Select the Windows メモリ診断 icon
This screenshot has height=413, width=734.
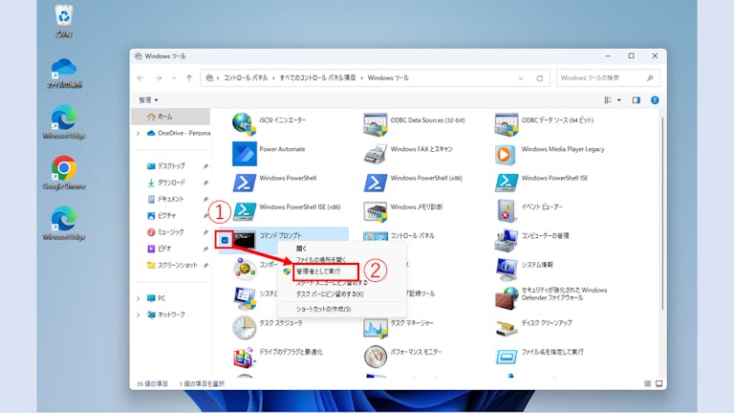375,211
